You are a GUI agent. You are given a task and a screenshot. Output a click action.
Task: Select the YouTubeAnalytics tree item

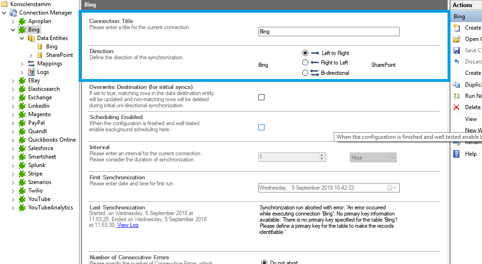click(x=50, y=208)
